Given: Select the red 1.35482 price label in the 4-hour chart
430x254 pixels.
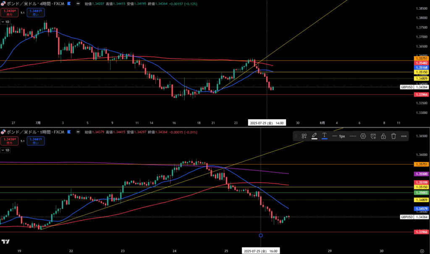Looking at the screenshot, I should [421, 63].
